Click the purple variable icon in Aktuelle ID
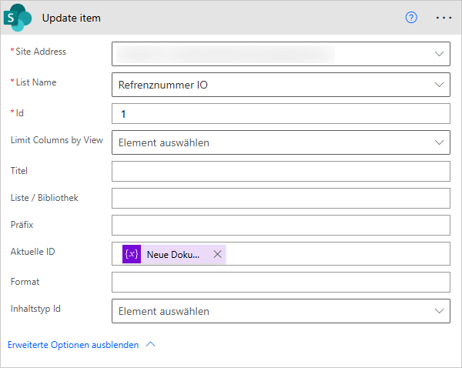The image size is (462, 368). click(x=132, y=254)
